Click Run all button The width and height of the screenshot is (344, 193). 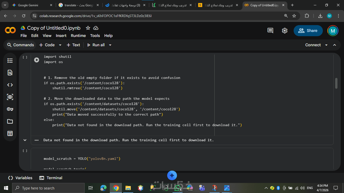(x=96, y=45)
